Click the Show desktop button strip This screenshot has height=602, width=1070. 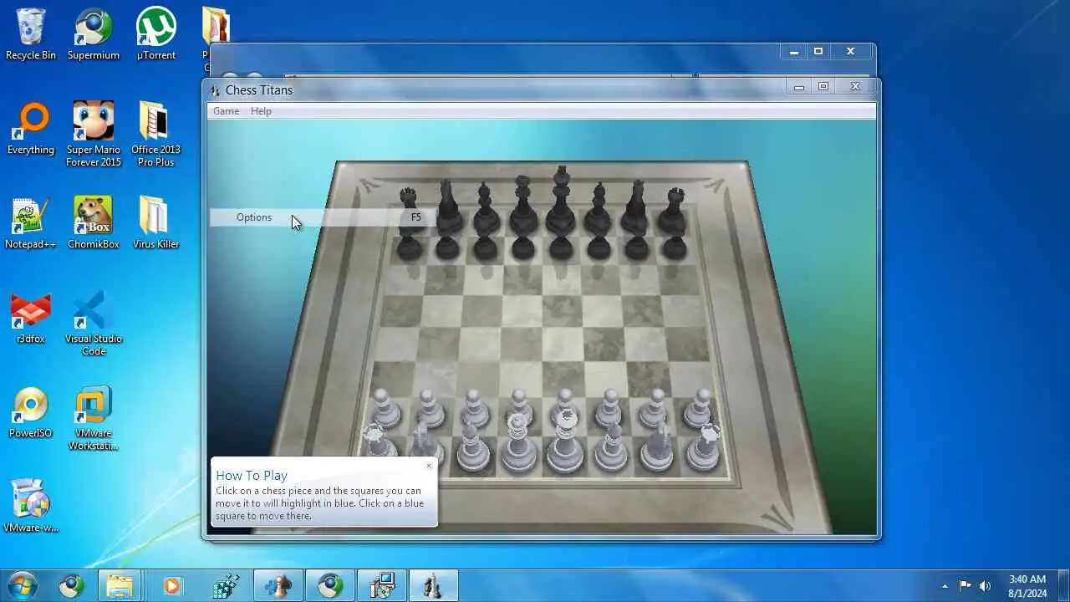[1063, 586]
